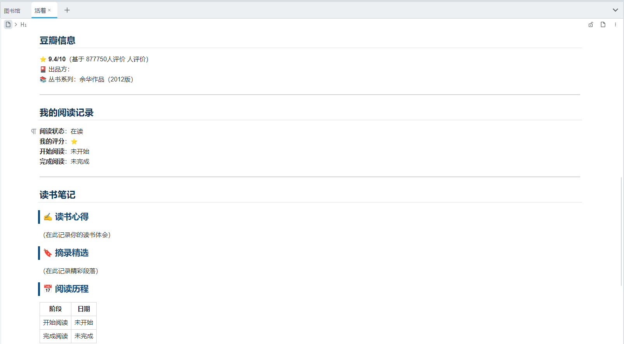Click the 未完成 cell in the table
This screenshot has height=344, width=624.
click(84, 336)
